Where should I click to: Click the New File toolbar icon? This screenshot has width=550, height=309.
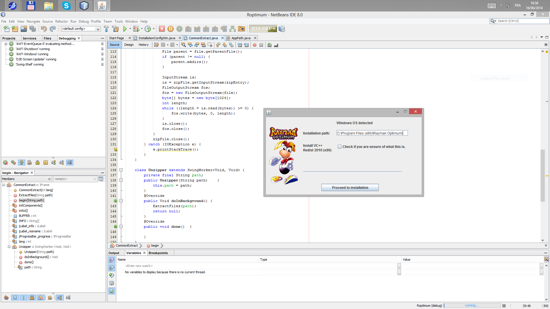tap(6, 29)
